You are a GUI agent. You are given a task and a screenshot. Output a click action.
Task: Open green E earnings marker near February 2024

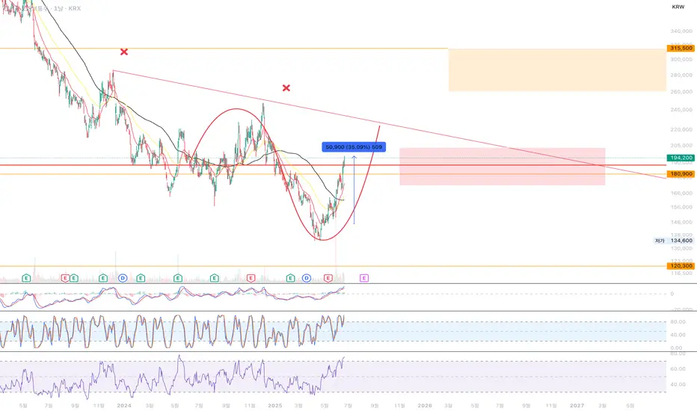point(141,278)
